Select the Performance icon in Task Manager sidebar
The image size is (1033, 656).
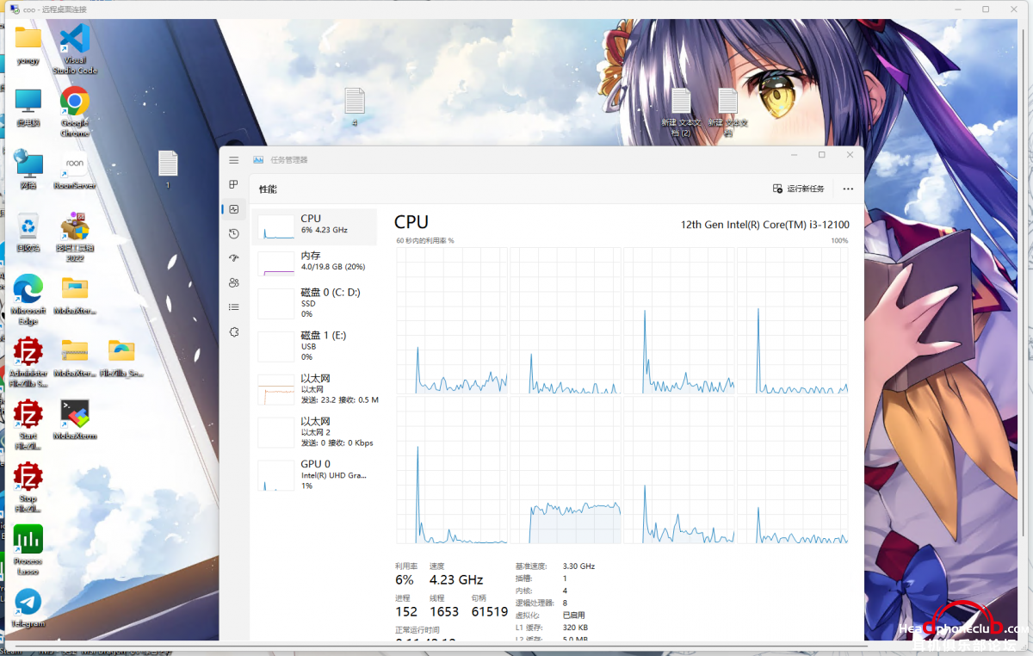pyautogui.click(x=233, y=209)
